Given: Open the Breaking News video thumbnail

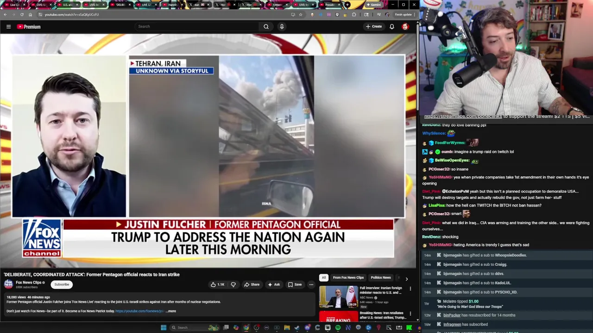Looking at the screenshot, I should click(x=338, y=316).
